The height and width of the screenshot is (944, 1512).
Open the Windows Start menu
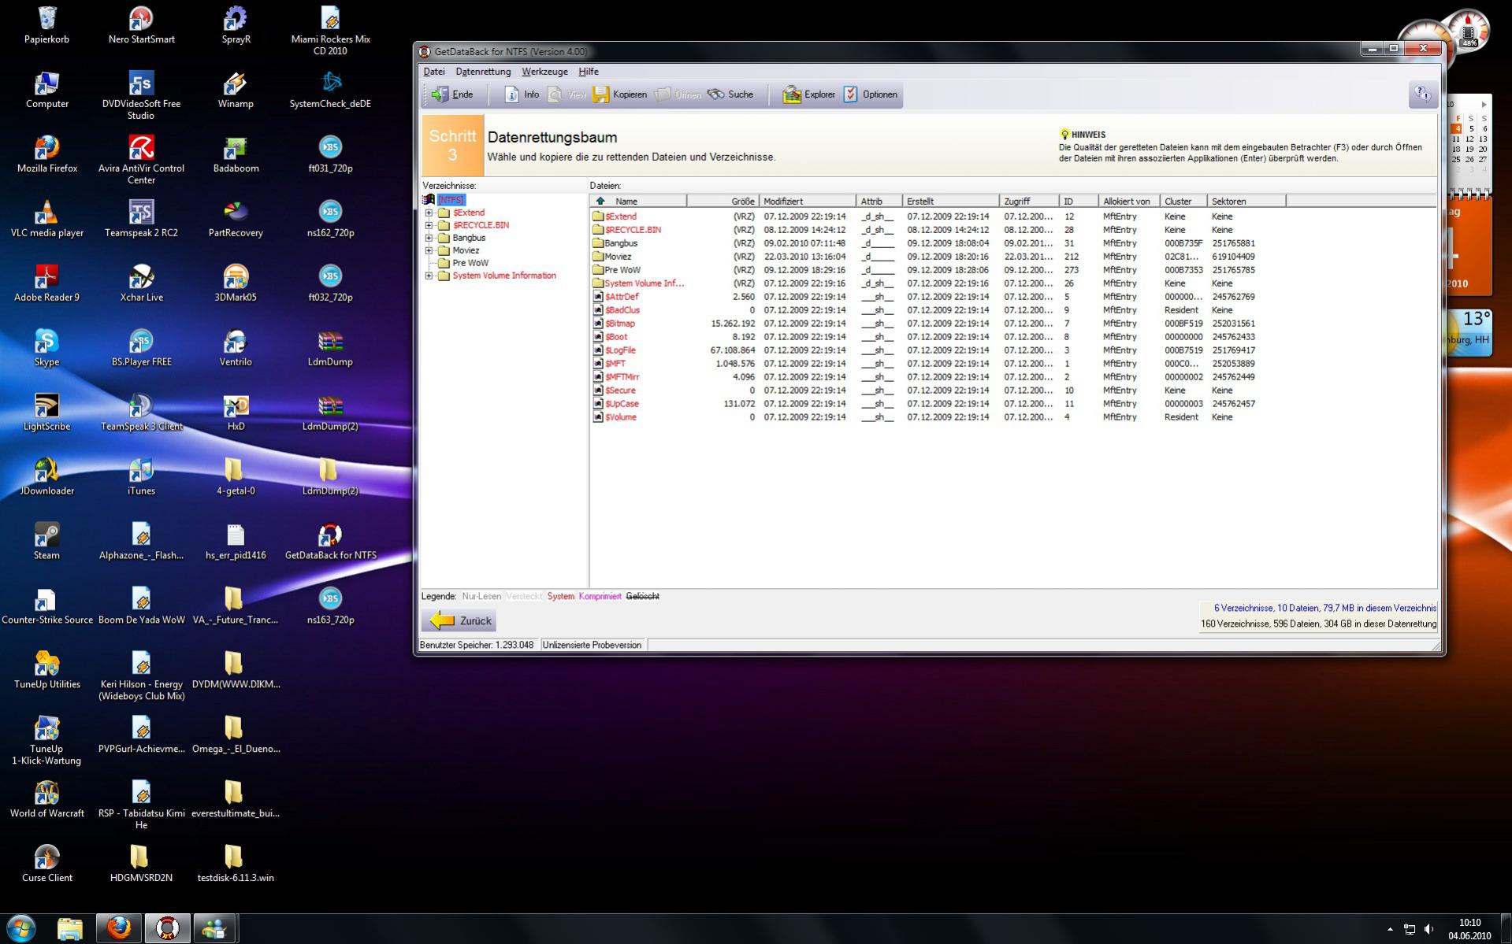point(21,929)
